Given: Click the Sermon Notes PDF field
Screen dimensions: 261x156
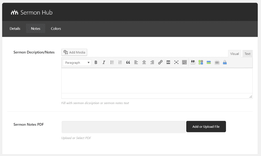Looking at the screenshot, I should point(124,127).
